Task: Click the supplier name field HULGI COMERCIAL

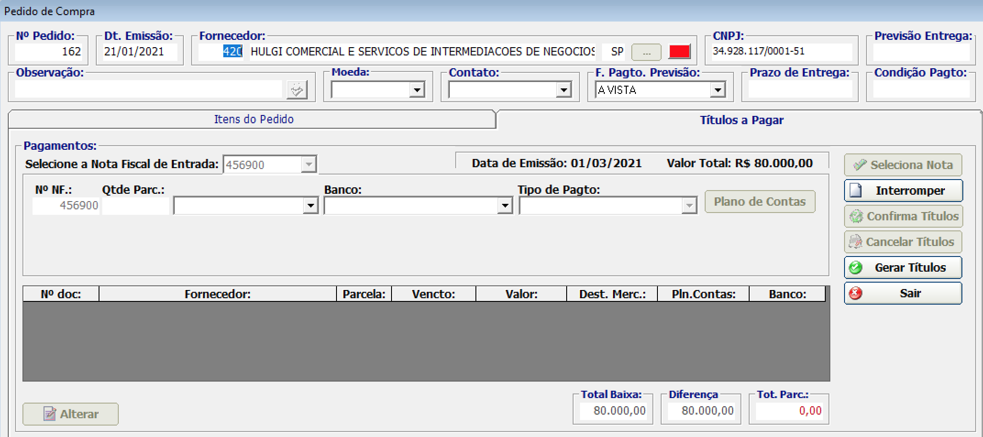Action: click(422, 51)
